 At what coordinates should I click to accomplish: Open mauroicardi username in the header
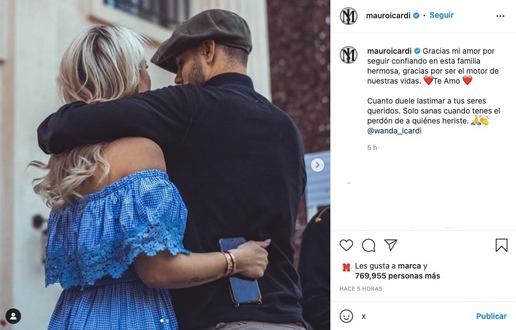pos(388,16)
